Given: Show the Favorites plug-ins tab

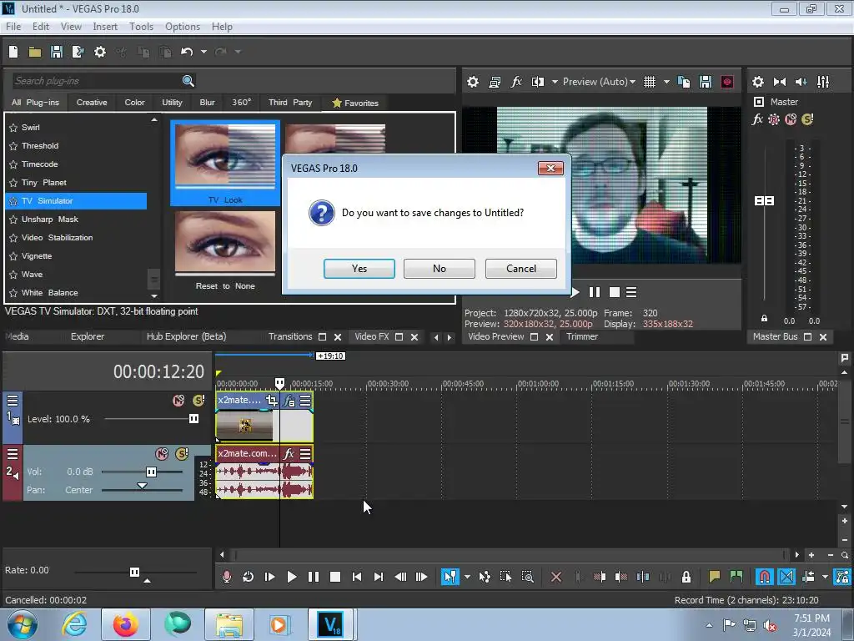Looking at the screenshot, I should coord(355,103).
